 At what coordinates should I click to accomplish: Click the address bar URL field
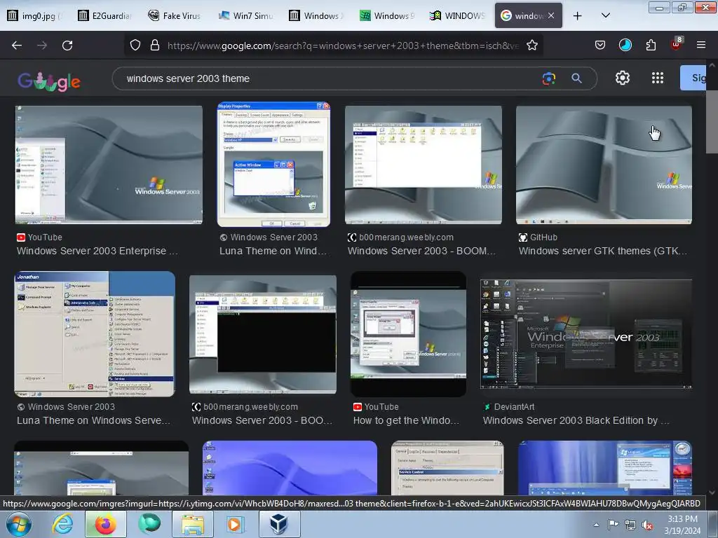point(342,46)
